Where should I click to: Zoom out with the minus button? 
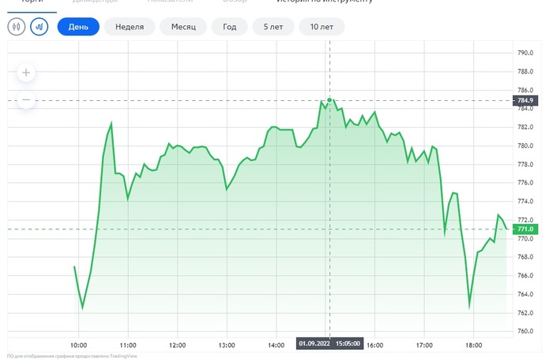point(26,100)
